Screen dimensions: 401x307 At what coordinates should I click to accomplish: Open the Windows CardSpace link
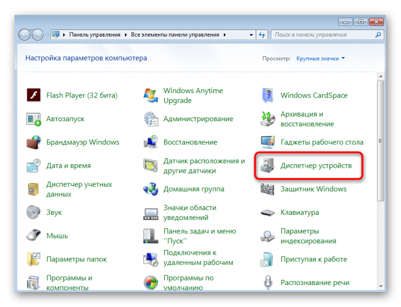(x=314, y=95)
